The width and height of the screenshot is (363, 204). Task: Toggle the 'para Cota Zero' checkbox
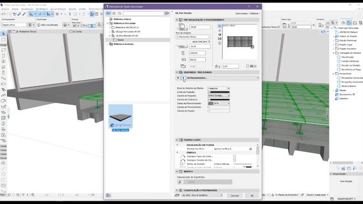pos(209,41)
